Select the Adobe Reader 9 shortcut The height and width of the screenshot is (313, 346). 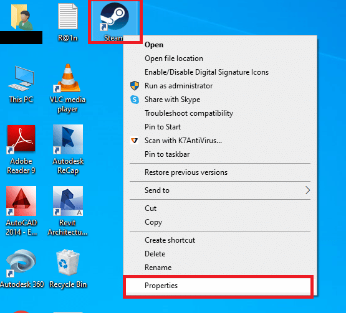21,139
